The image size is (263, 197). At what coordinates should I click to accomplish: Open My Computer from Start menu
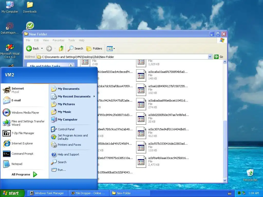pyautogui.click(x=73, y=120)
